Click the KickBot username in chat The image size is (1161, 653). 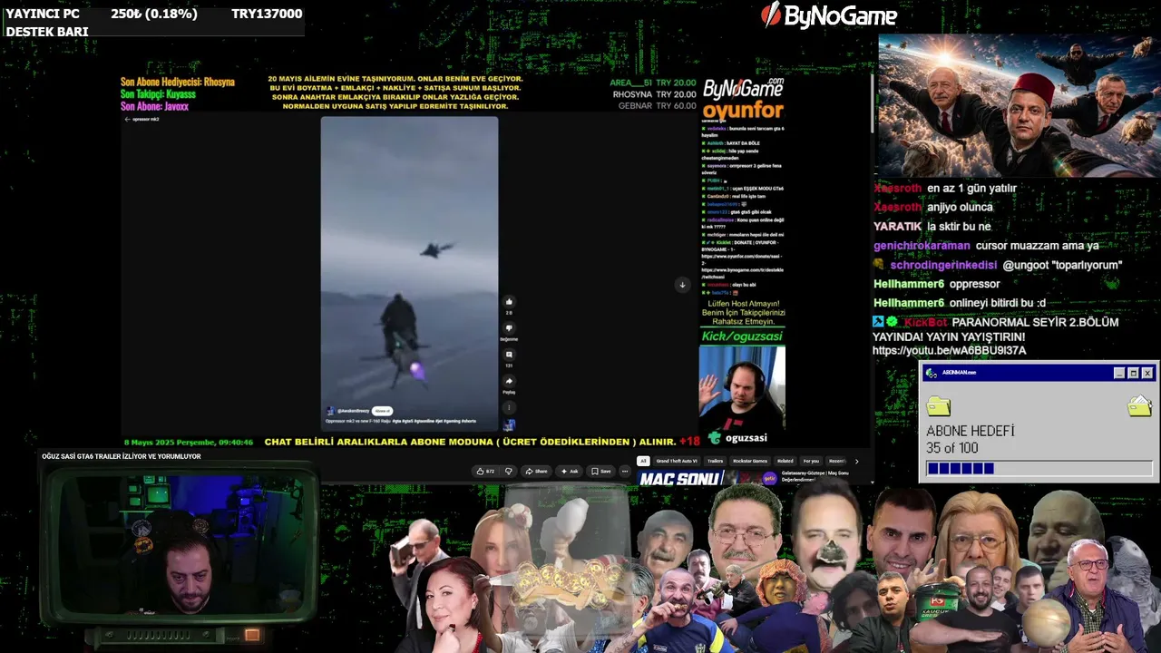pyautogui.click(x=925, y=322)
